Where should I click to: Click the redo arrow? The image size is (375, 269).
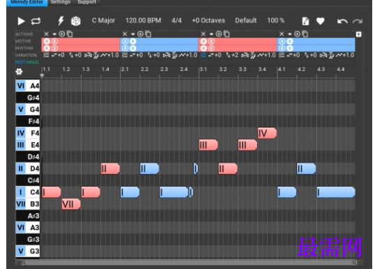(358, 22)
